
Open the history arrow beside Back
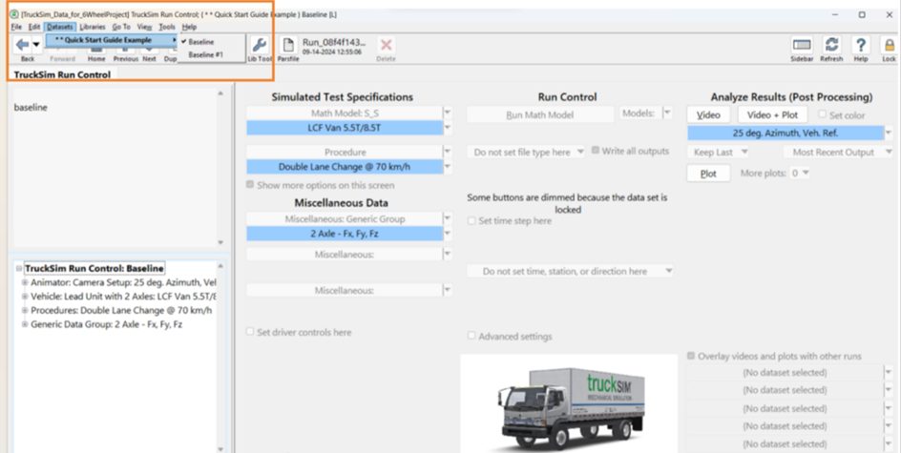click(36, 45)
